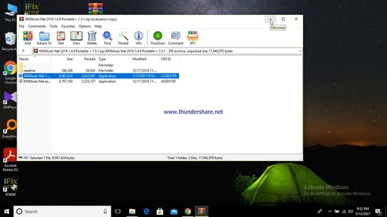The height and width of the screenshot is (217, 387).
Task: Click the Add toolbar icon in WinRAR
Action: [28, 38]
